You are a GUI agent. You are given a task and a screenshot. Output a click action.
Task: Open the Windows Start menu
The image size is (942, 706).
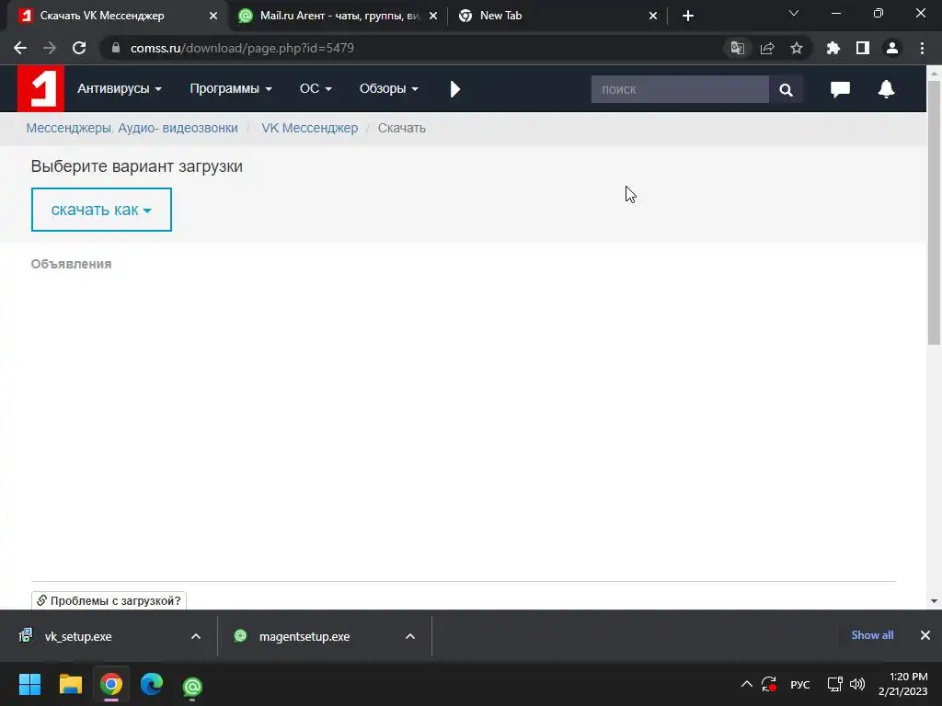click(x=29, y=684)
